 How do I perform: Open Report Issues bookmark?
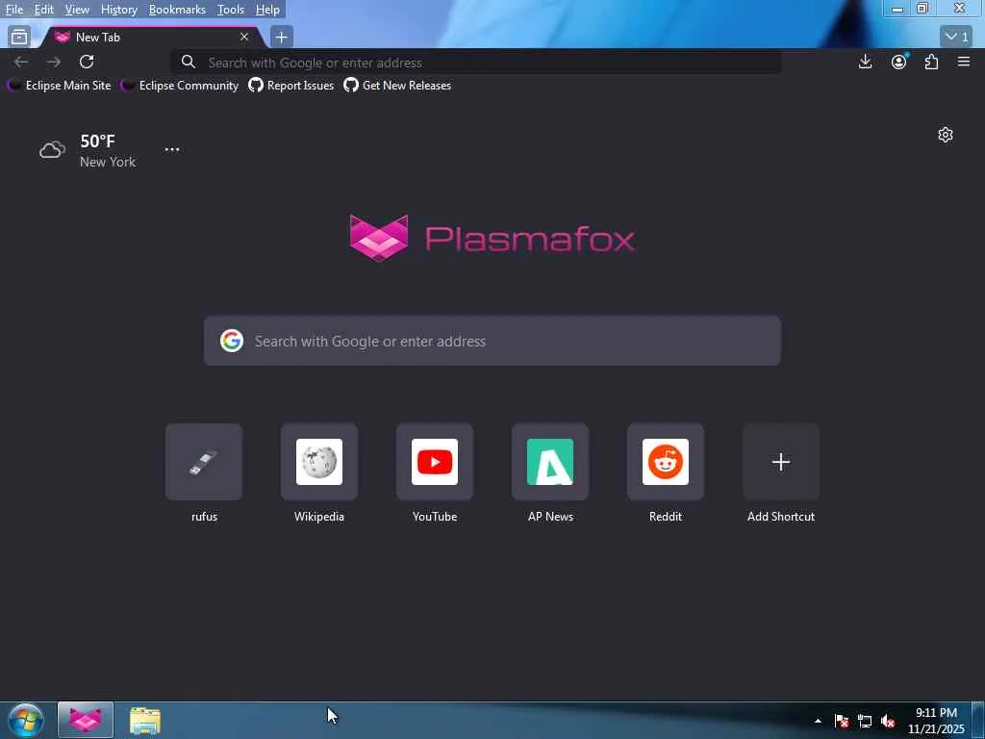coord(291,86)
